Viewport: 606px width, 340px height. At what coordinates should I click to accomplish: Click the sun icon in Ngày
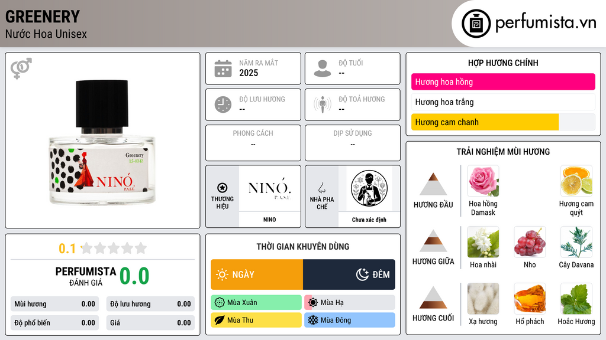click(223, 274)
